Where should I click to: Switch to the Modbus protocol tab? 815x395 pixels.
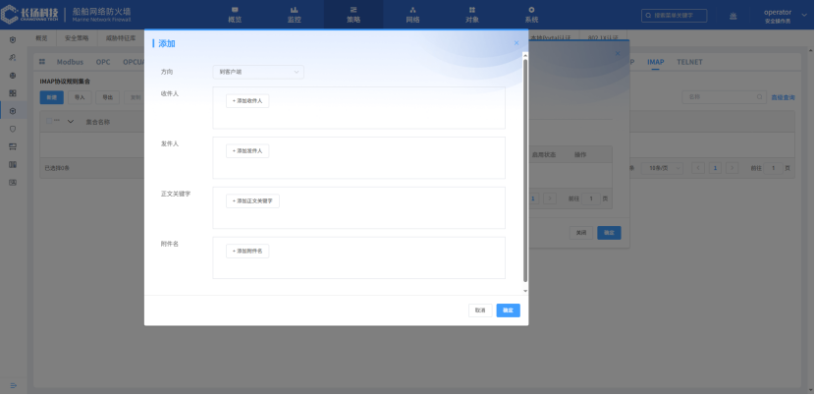pyautogui.click(x=70, y=62)
